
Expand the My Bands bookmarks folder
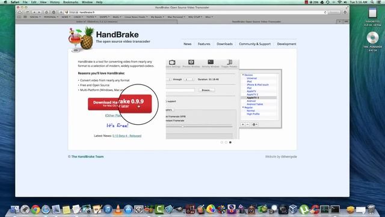158,17
